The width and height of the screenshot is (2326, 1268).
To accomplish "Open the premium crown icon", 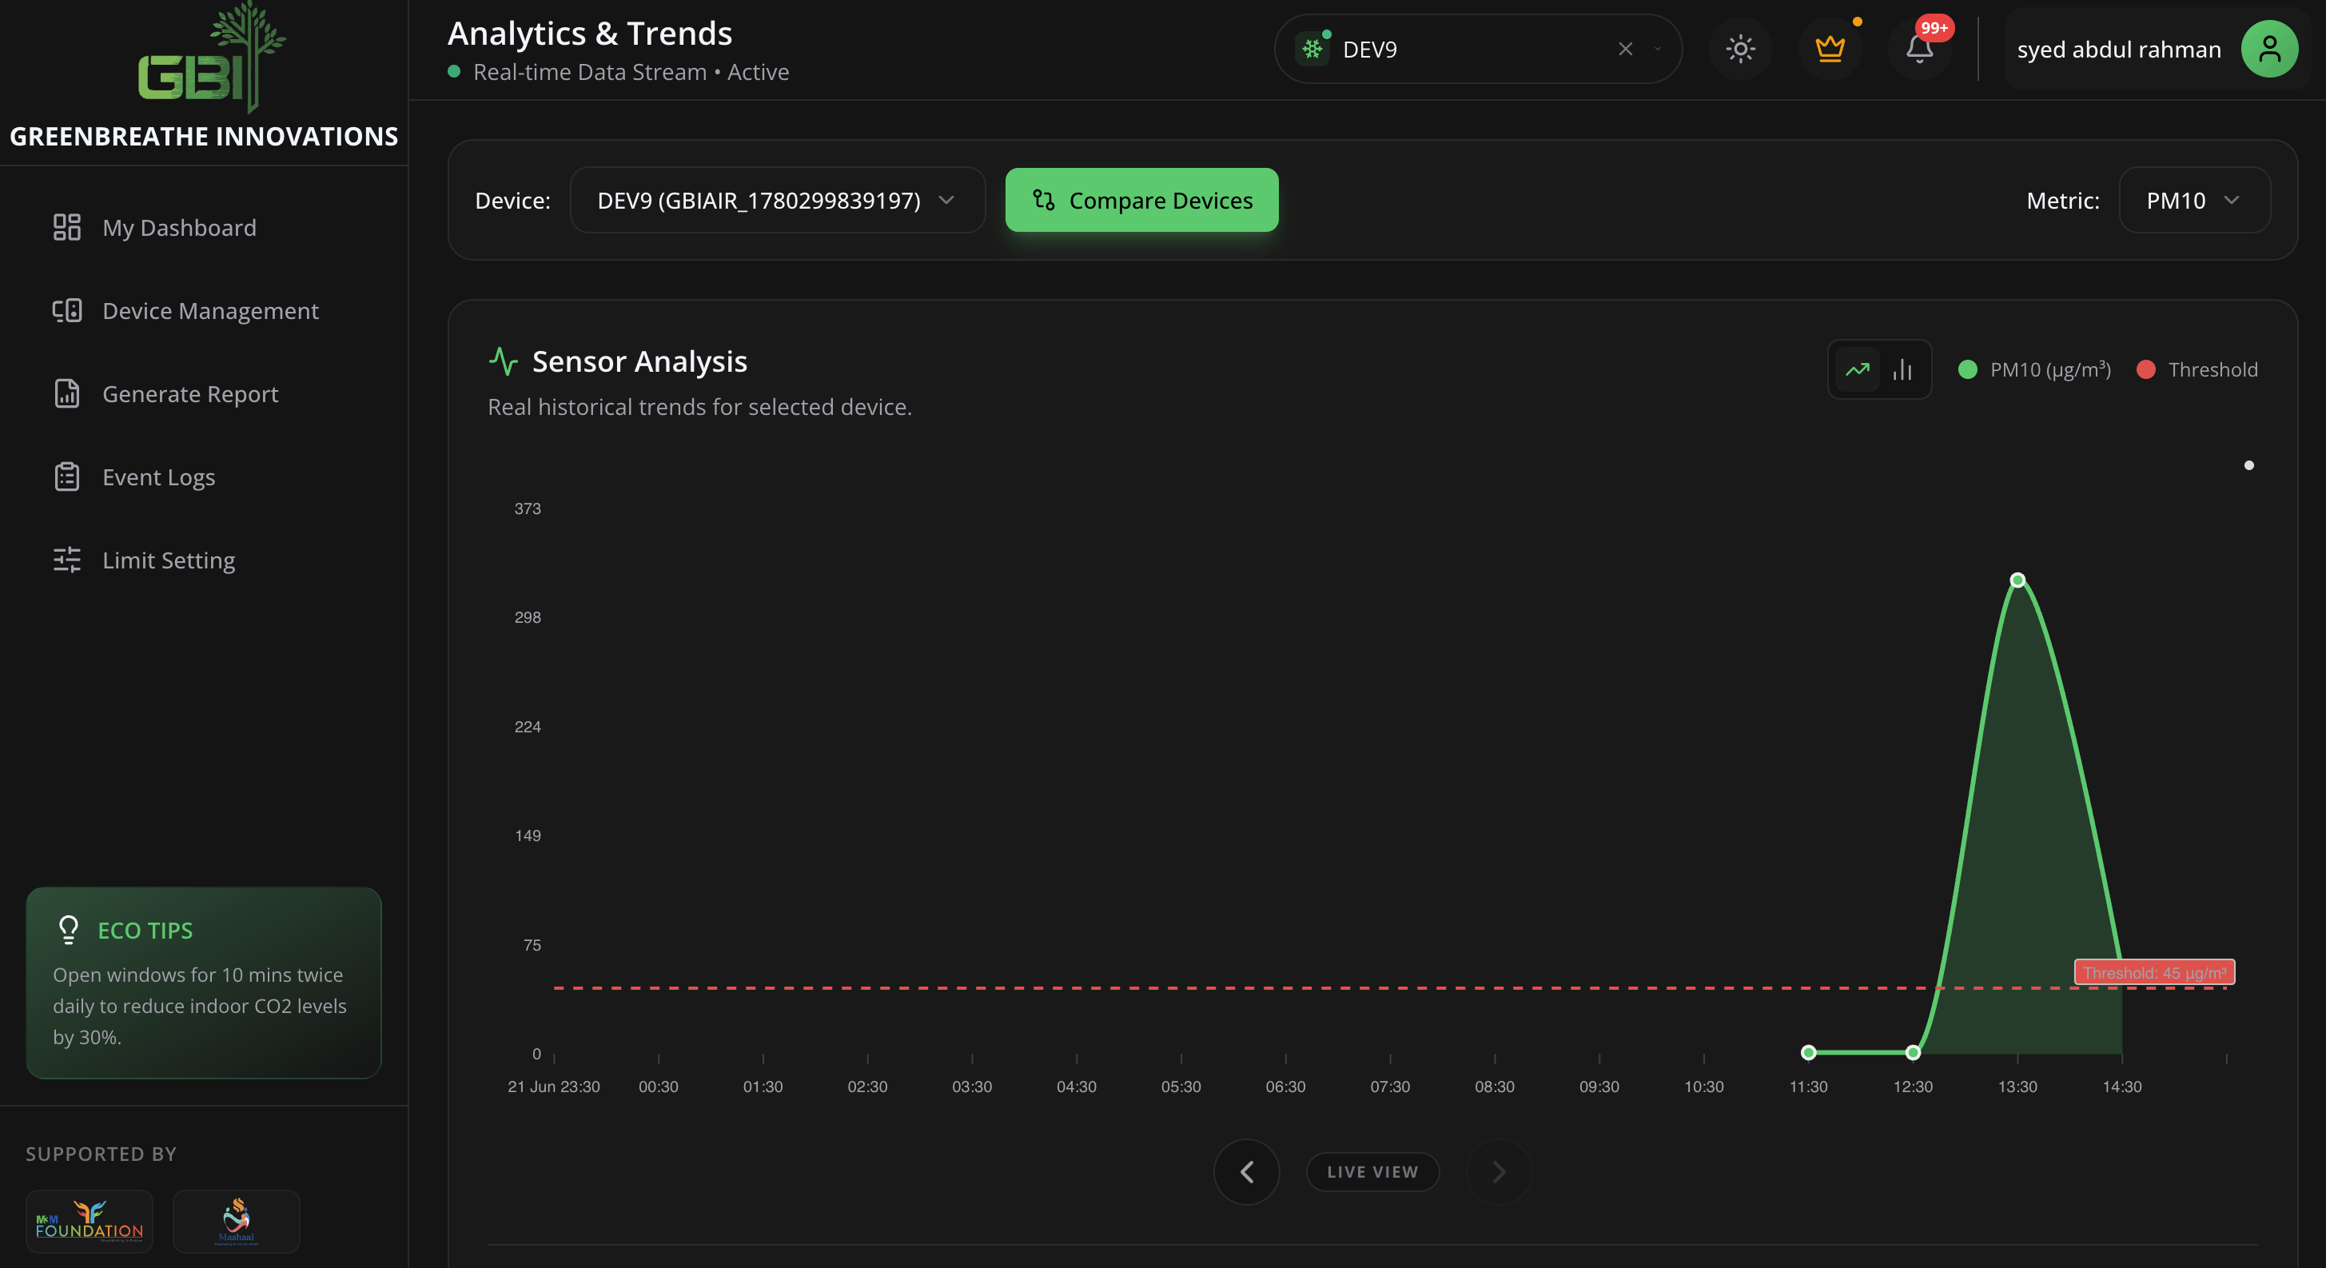I will pyautogui.click(x=1830, y=49).
